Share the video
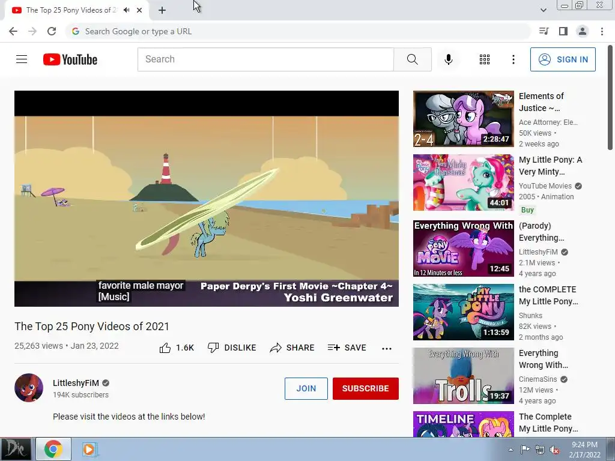This screenshot has width=615, height=461. (x=292, y=348)
